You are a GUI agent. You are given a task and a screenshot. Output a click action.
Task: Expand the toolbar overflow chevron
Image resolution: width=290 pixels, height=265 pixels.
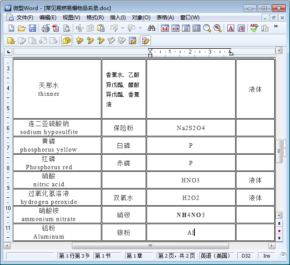276,26
